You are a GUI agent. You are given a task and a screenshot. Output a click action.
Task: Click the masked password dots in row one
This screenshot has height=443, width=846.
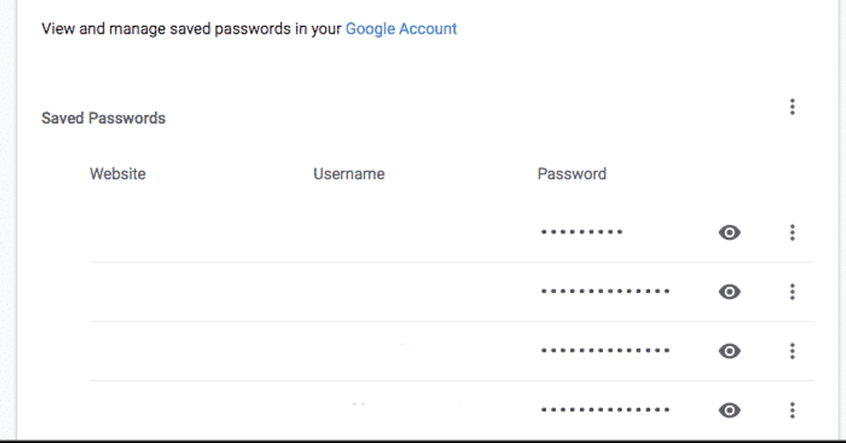(581, 231)
